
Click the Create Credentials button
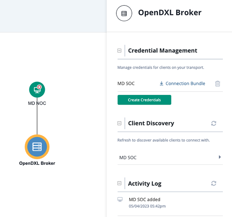click(144, 100)
